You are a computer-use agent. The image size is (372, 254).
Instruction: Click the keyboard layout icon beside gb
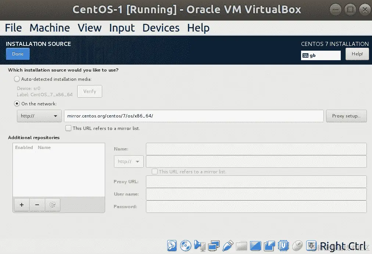coord(305,55)
